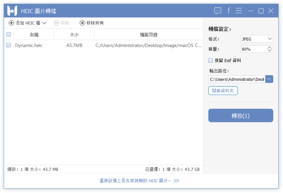Sort by the 大小 column header
Screen dimensions: 283x193
tap(74, 35)
